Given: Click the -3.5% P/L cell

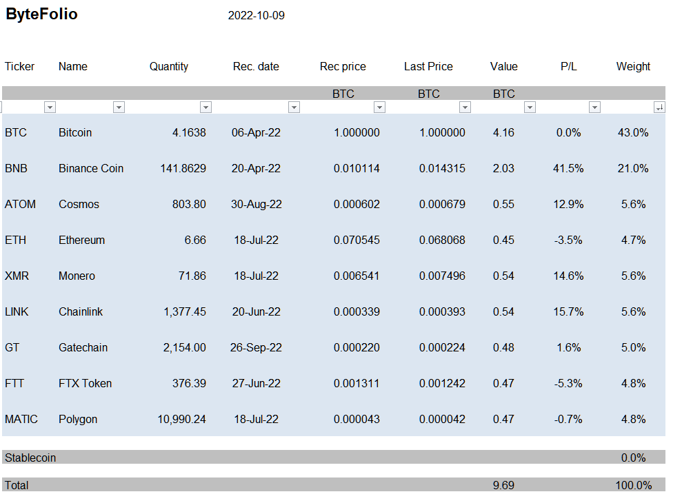Looking at the screenshot, I should [x=568, y=240].
